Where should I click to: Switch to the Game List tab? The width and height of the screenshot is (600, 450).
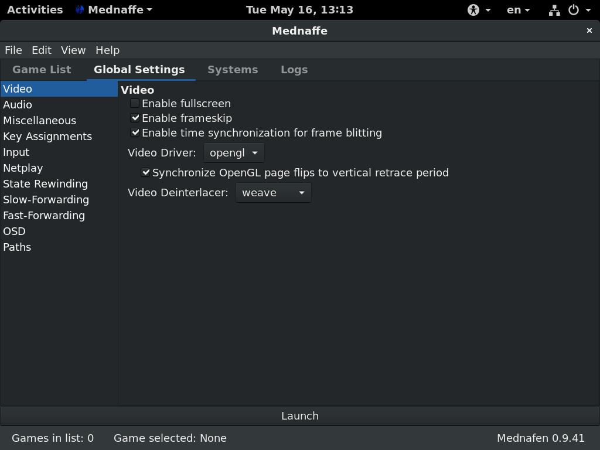42,70
